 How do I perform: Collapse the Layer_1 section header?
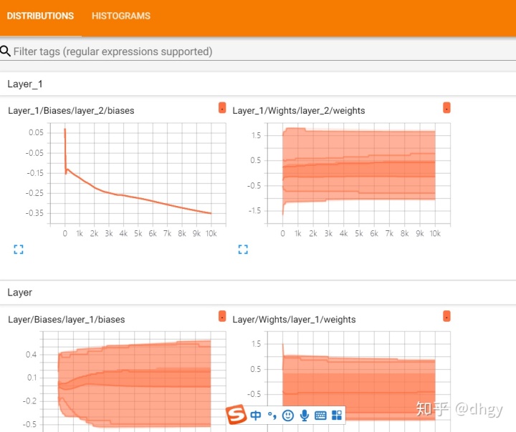click(x=258, y=84)
